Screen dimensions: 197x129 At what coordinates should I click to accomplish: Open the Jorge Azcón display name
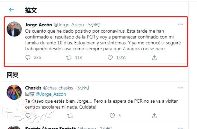(38, 25)
